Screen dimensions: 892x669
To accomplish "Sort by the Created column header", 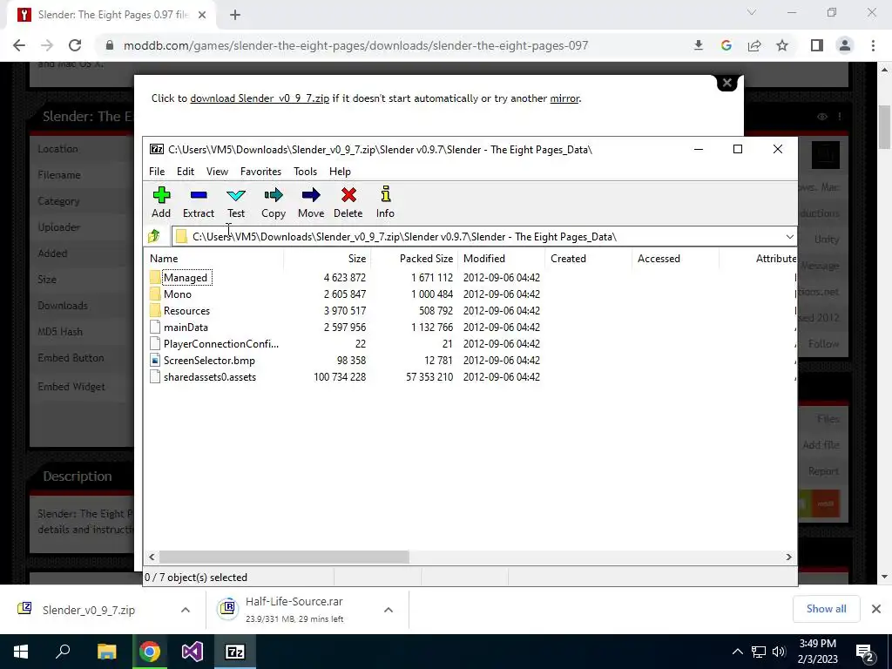I will [588, 258].
